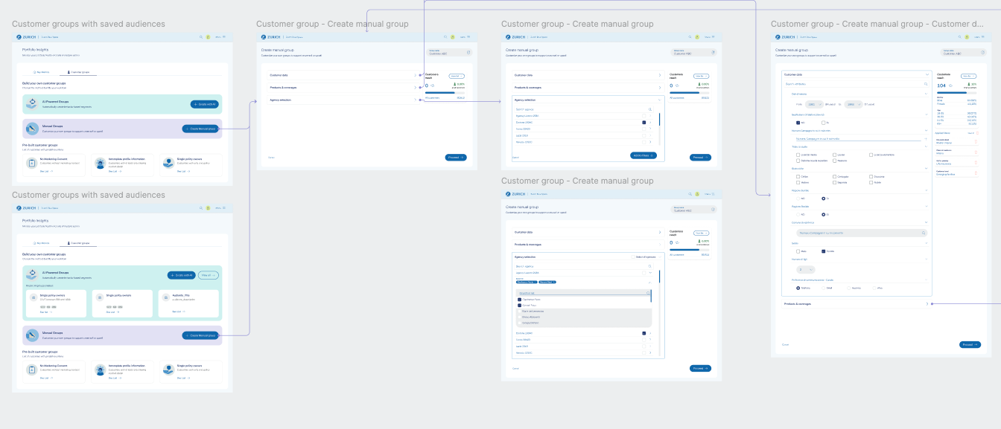Click the Single policy owners person icon
Viewport: 1001px width, 429px height.
[168, 162]
